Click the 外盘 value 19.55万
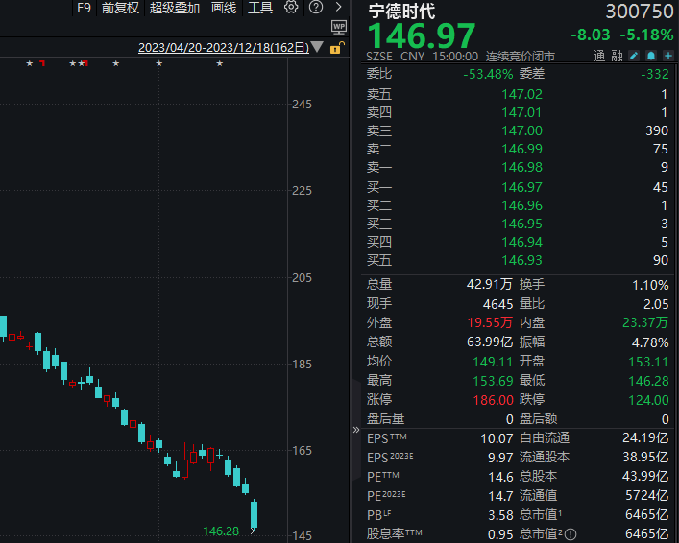 (x=490, y=322)
